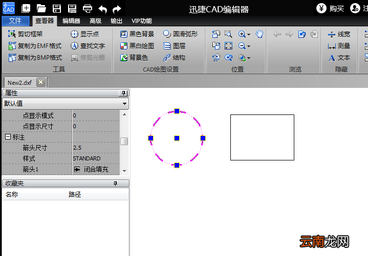Image resolution: width=368 pixels, height=256 pixels.
Task: Click the browse back arrow
Action: click(277, 34)
